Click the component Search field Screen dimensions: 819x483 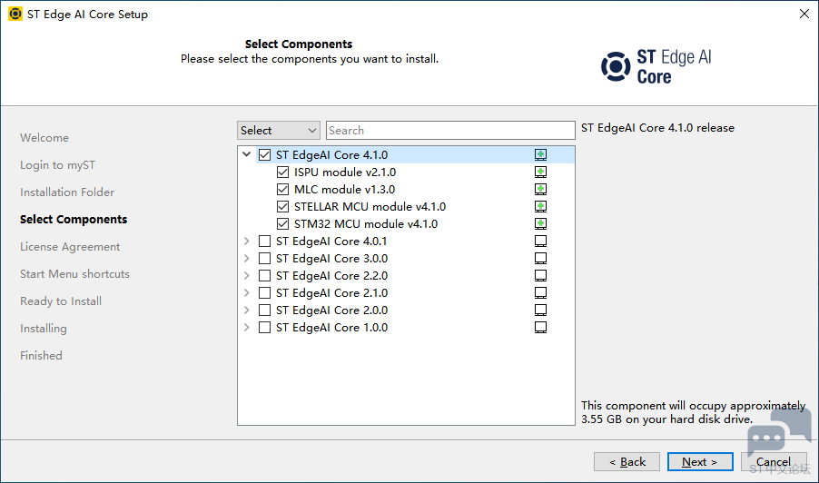point(450,131)
